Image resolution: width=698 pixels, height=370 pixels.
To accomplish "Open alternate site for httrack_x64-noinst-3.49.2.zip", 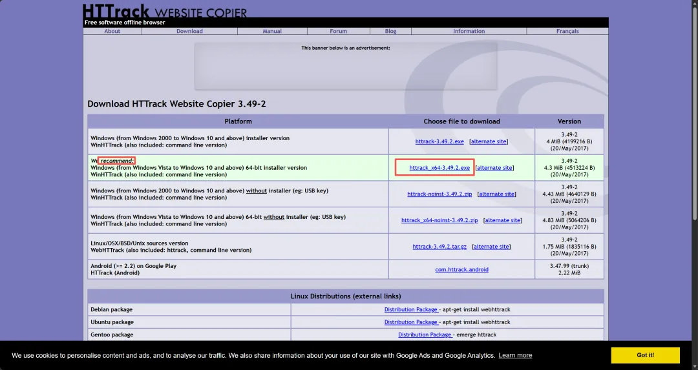I will [x=503, y=220].
